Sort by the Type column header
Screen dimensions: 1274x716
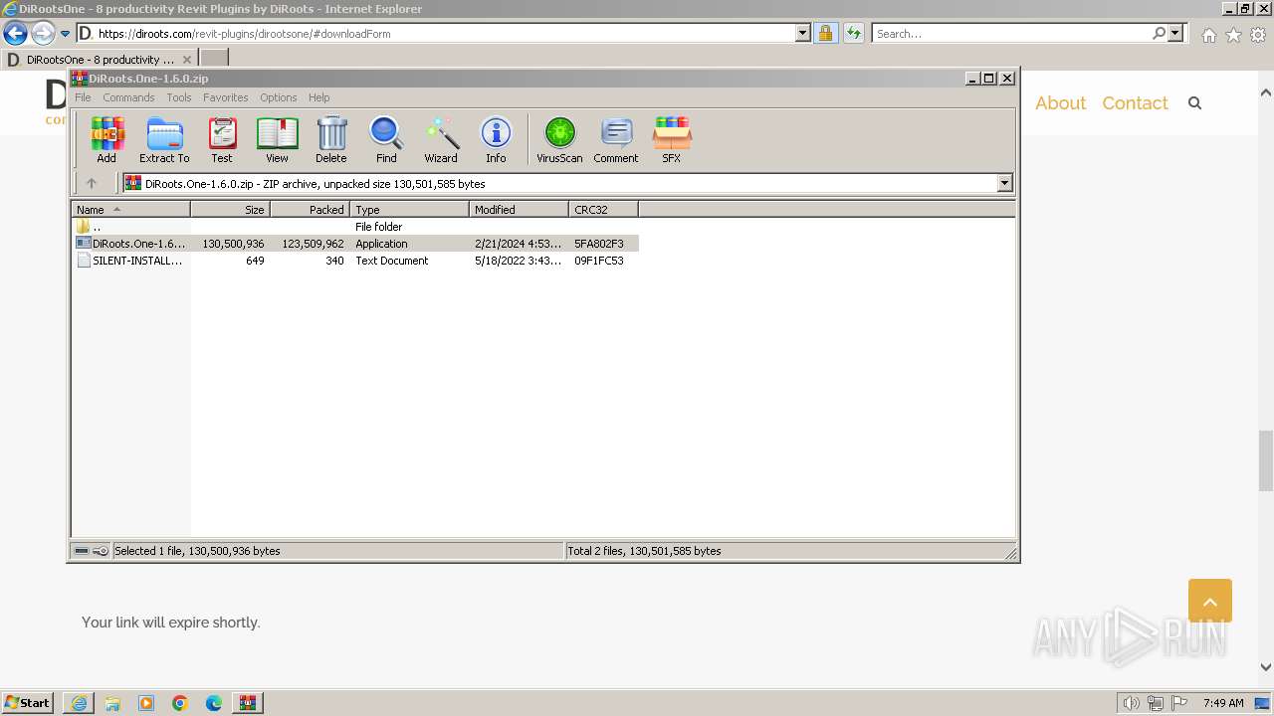pyautogui.click(x=409, y=210)
